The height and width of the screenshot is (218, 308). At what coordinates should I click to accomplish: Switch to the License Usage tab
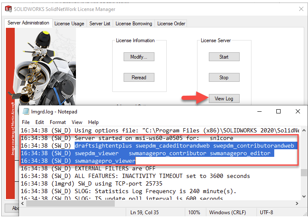(69, 24)
